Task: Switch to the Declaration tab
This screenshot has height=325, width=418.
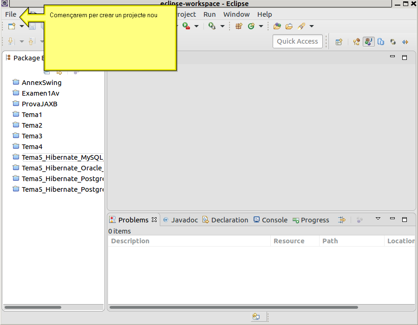Action: [x=225, y=220]
